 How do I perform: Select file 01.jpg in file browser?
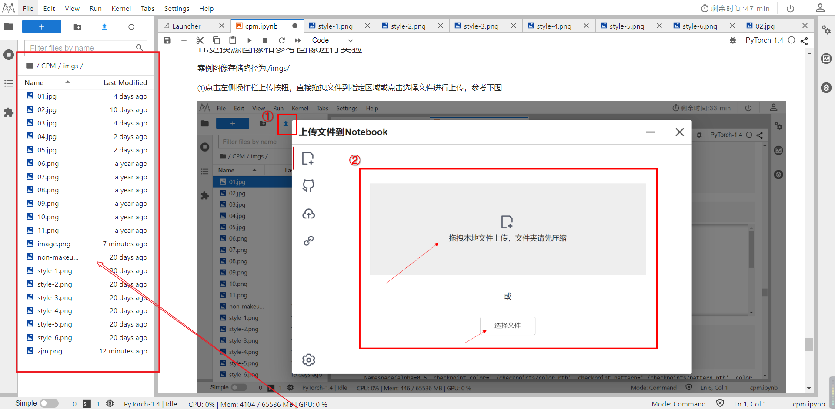click(87, 96)
